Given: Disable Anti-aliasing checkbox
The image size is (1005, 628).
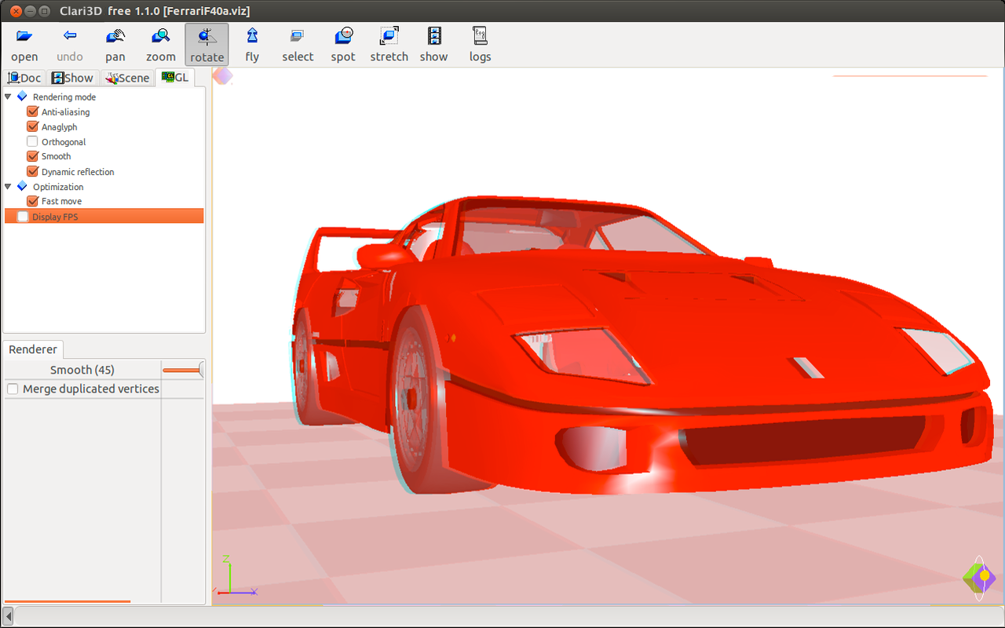Looking at the screenshot, I should 32,111.
